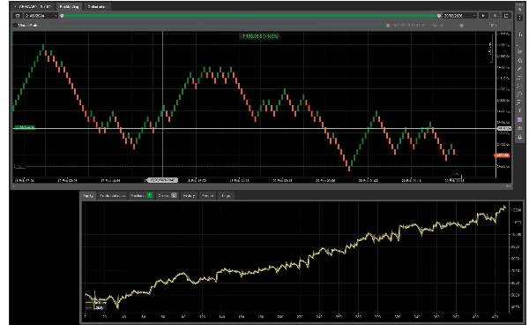Click the icon just above the bell icon
529x325 pixels.
pyautogui.click(x=520, y=128)
